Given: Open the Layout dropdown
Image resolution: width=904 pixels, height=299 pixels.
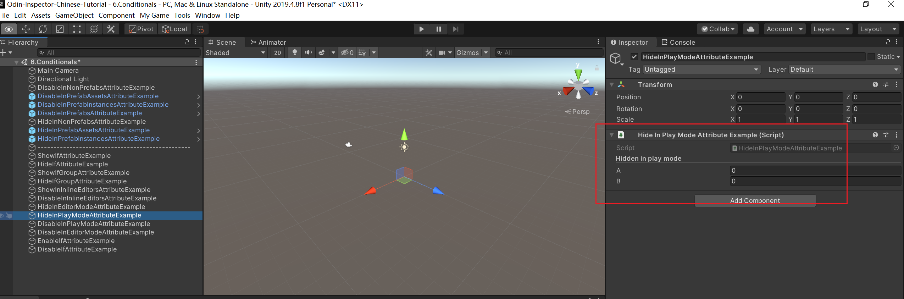Looking at the screenshot, I should point(878,29).
